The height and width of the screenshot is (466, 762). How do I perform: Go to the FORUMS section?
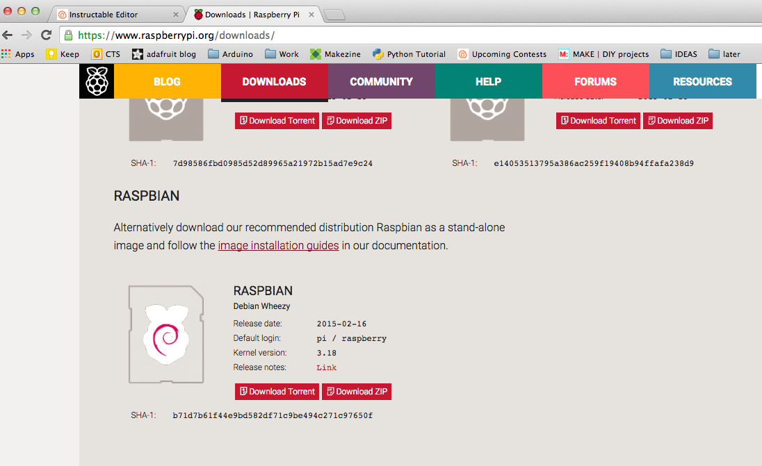click(x=596, y=81)
